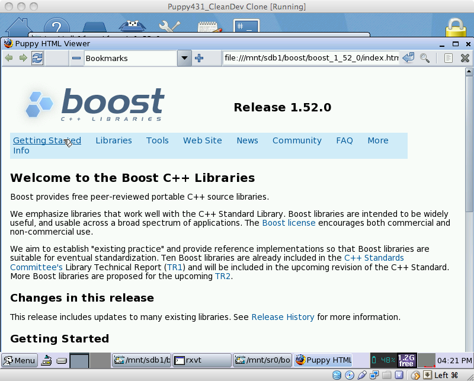Open the Libraries navigation link
The image size is (474, 381).
[114, 140]
